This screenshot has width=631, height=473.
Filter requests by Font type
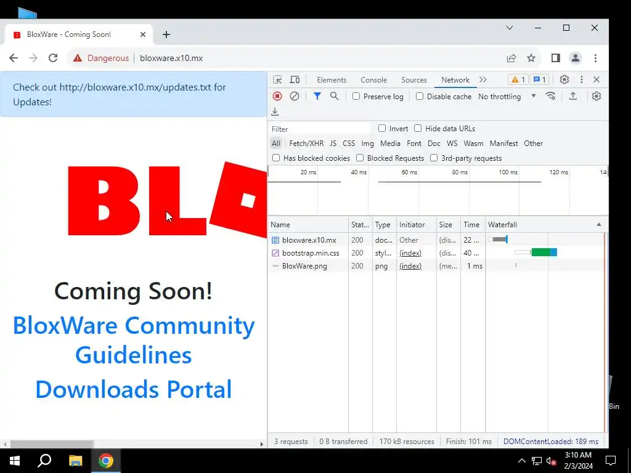point(413,143)
